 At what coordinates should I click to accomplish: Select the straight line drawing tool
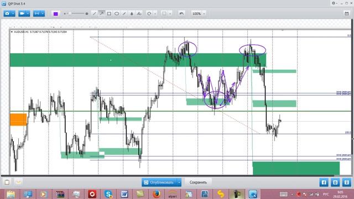tap(95, 14)
